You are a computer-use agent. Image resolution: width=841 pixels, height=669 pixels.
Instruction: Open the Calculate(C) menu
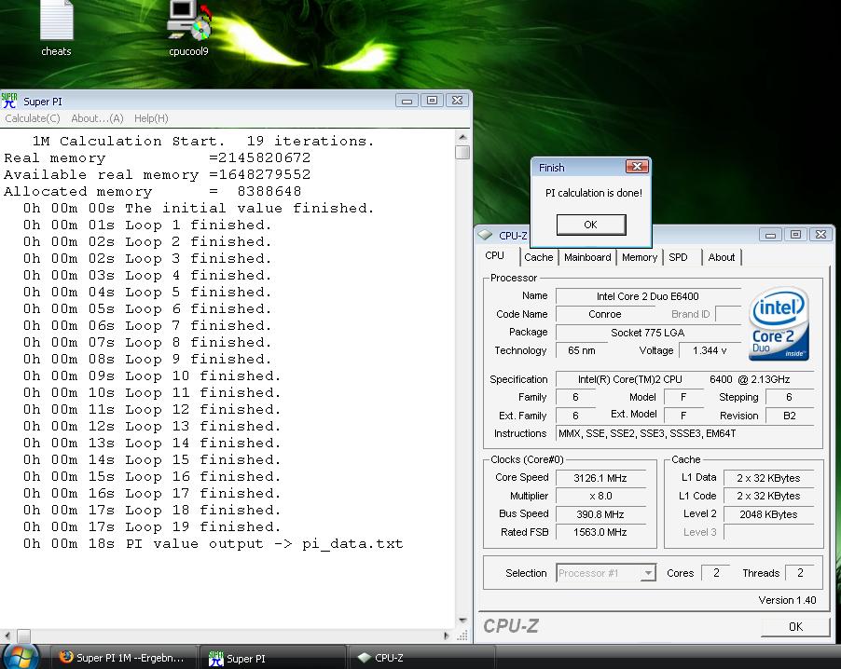click(x=33, y=118)
